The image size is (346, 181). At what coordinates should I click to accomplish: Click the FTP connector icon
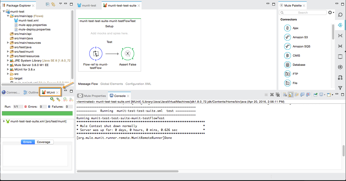[288, 74]
